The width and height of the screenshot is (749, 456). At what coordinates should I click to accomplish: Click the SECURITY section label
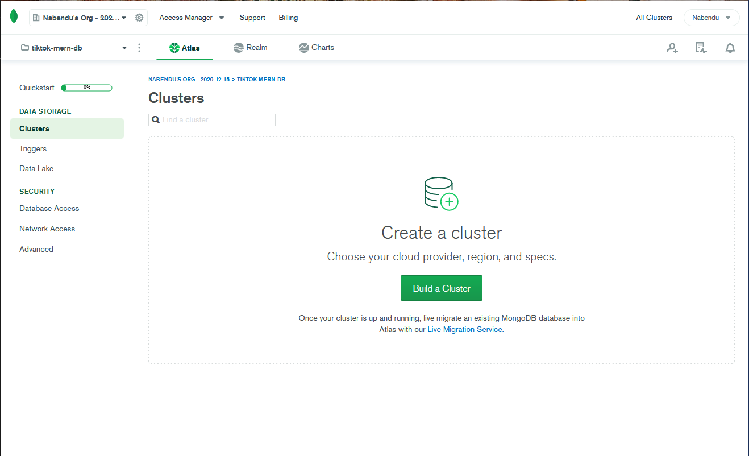point(37,192)
